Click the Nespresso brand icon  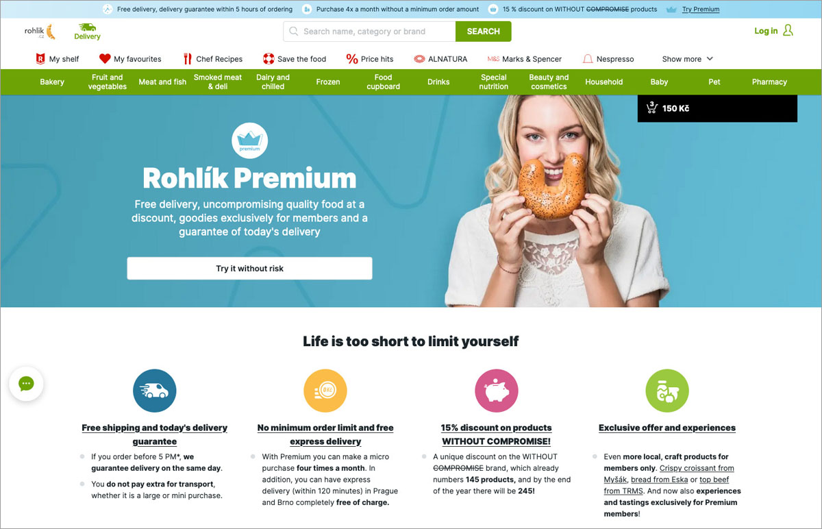click(x=588, y=59)
